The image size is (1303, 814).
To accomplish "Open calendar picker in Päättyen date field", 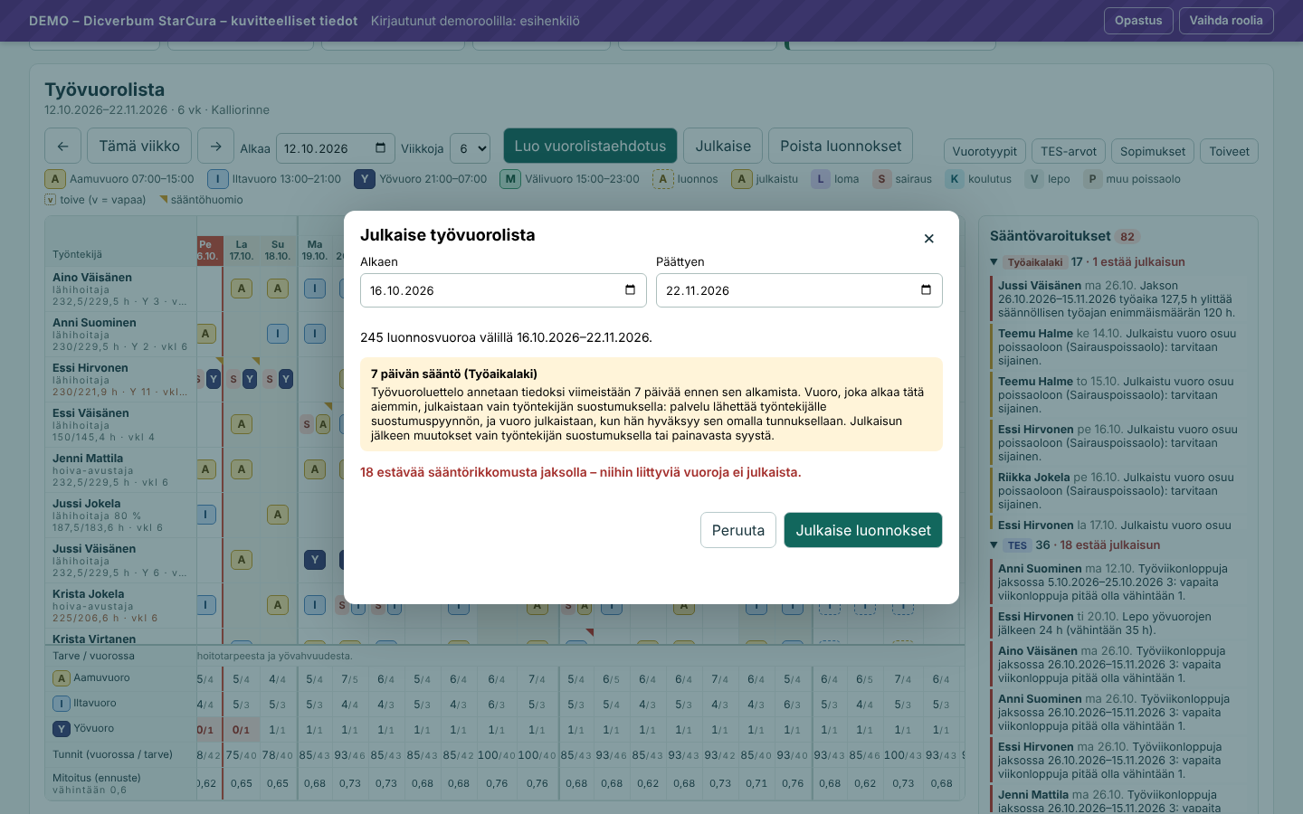I will [926, 290].
